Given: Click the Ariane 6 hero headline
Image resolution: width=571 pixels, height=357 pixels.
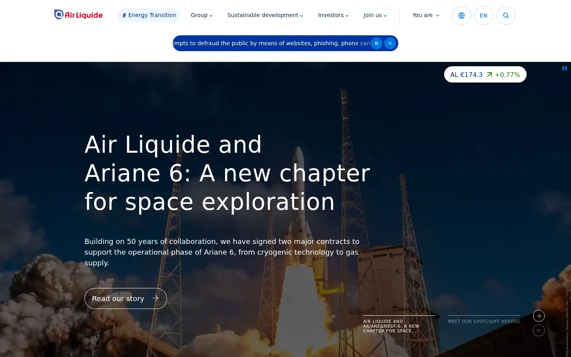Looking at the screenshot, I should click(x=228, y=173).
